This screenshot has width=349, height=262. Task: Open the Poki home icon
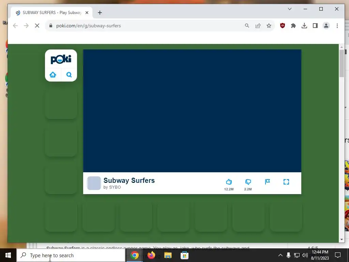[53, 75]
